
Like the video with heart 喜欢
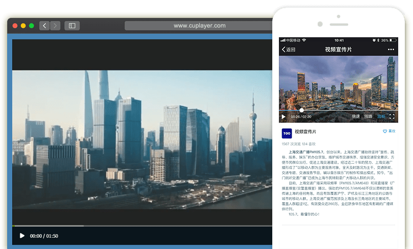[389, 131]
